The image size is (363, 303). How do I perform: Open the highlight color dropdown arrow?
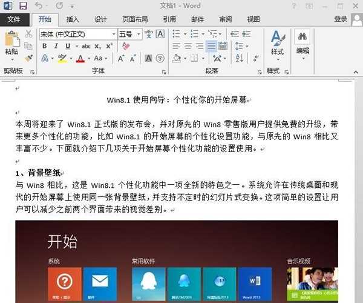point(71,58)
